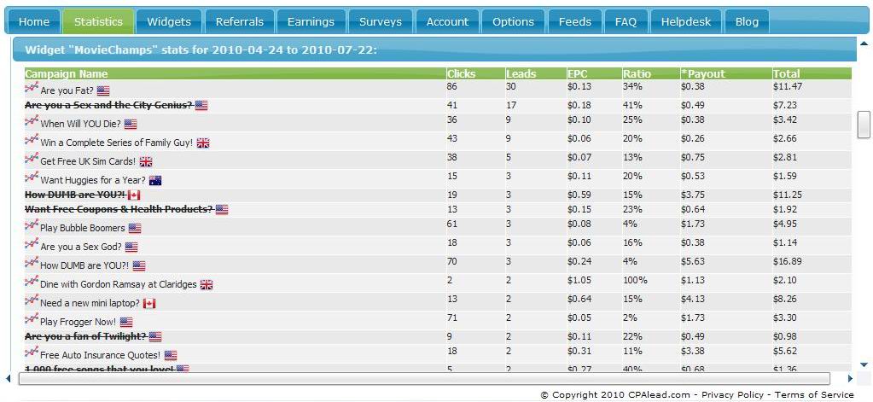The height and width of the screenshot is (402, 873).
Task: Click chart icon beside Win a Complete Series of Family Guy
Action: pos(32,140)
